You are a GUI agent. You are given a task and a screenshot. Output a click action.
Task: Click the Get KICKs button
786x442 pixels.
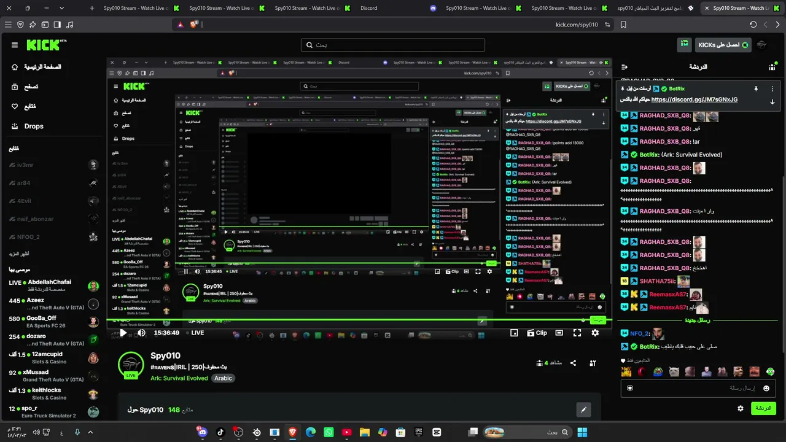723,45
